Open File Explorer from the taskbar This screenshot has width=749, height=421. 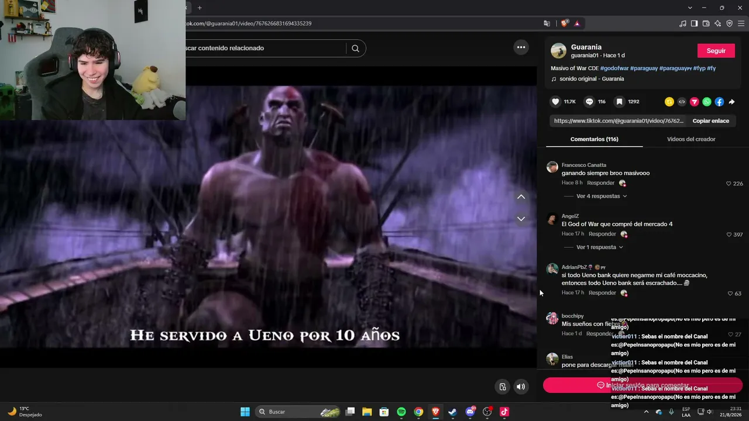point(367,412)
